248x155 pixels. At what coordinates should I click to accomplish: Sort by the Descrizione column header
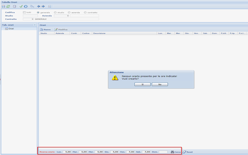point(124,33)
